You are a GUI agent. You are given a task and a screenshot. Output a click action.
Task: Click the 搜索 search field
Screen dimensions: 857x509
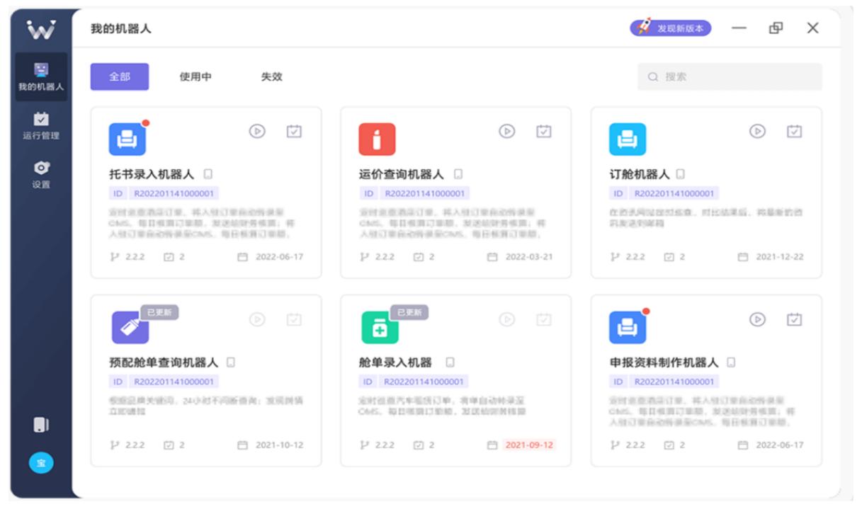coord(730,76)
